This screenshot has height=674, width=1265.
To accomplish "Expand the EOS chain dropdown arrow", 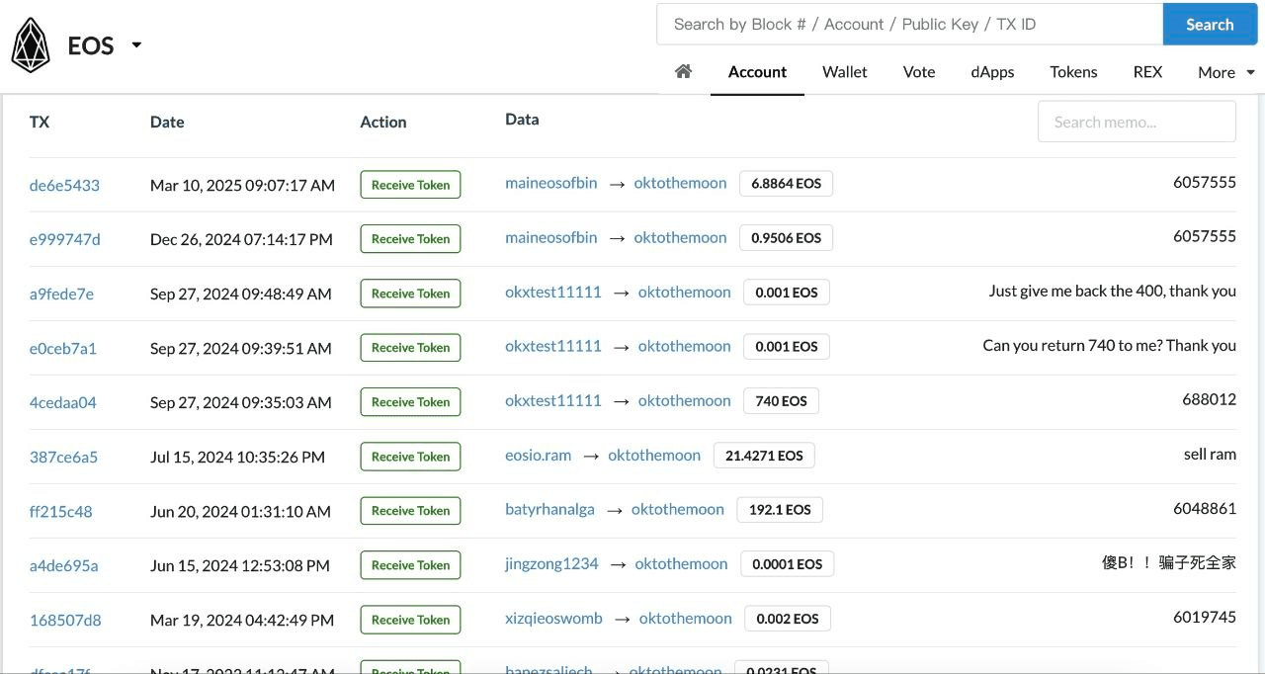I will [136, 45].
